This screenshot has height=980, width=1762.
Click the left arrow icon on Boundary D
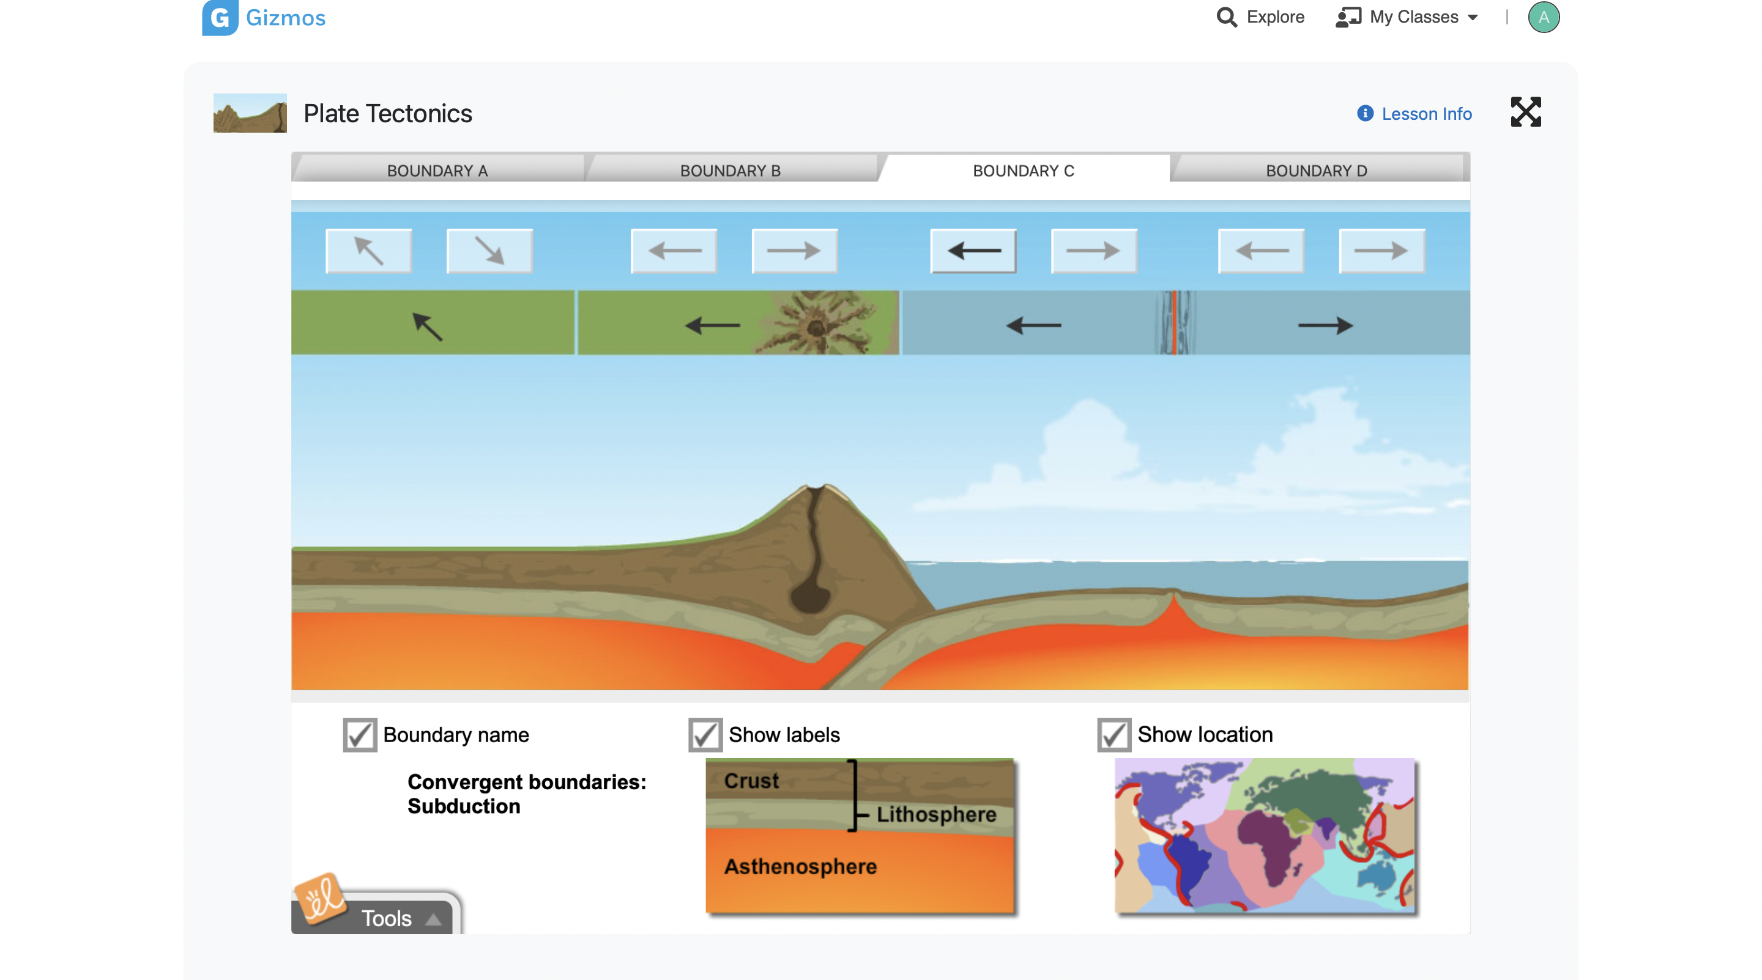pos(1260,251)
